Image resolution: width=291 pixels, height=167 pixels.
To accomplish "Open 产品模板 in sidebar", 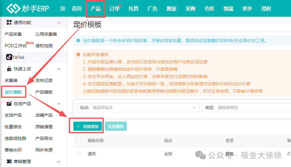I will point(44,92).
